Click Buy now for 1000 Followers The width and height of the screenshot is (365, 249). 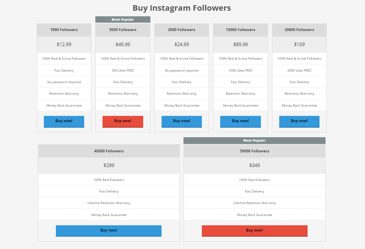click(x=64, y=122)
